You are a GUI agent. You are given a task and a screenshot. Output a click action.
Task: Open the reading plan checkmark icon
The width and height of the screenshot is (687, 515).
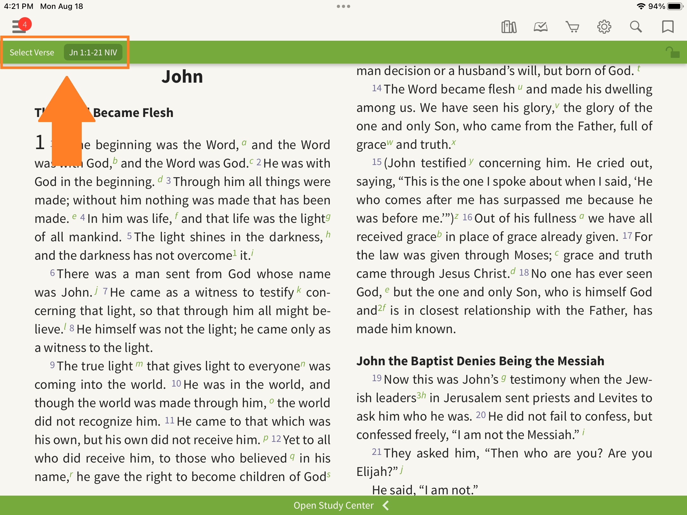pos(541,27)
